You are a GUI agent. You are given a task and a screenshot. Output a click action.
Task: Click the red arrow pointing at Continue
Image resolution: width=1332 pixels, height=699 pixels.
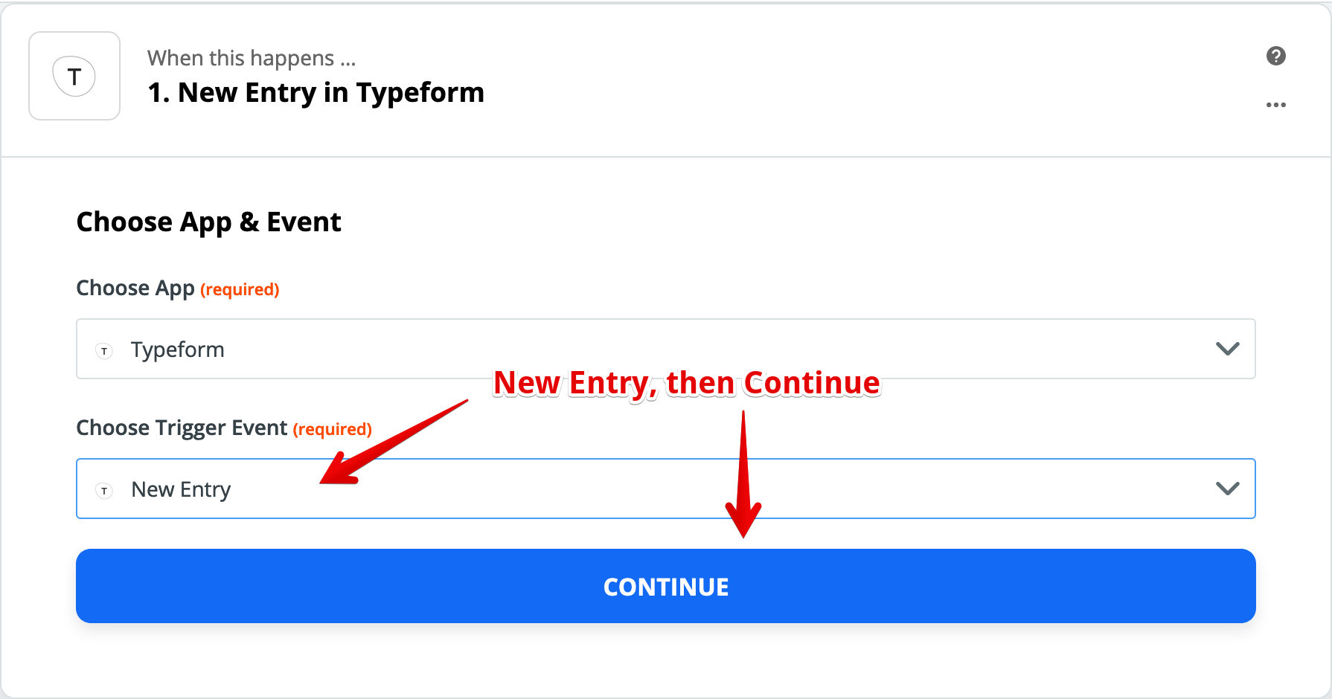click(743, 474)
